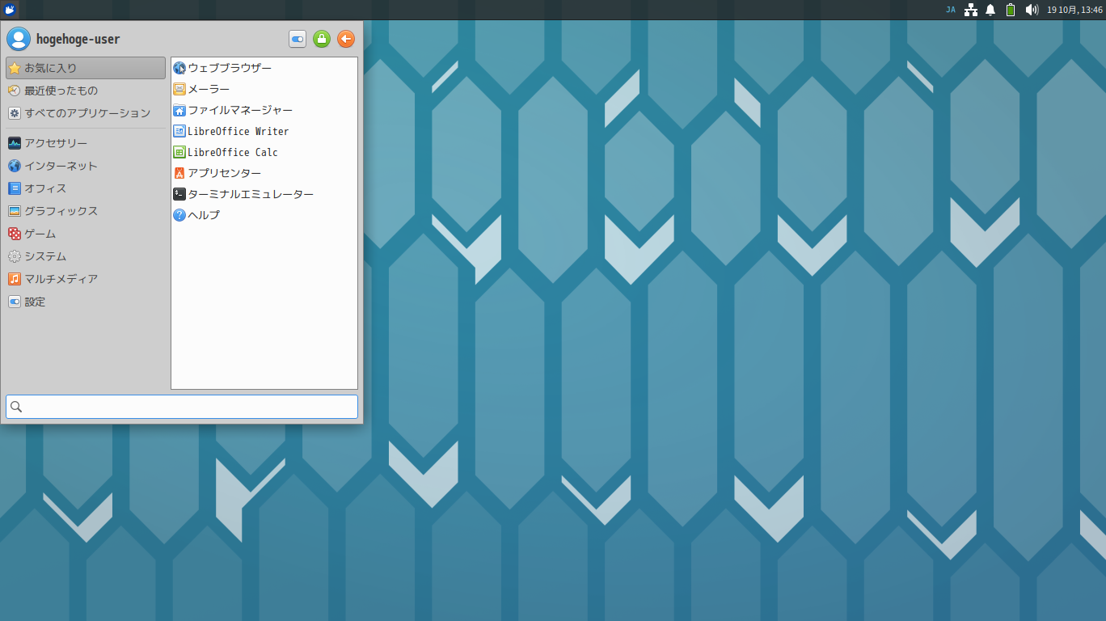Click the hogehoge-user name label
Image resolution: width=1106 pixels, height=621 pixels.
[x=78, y=39]
